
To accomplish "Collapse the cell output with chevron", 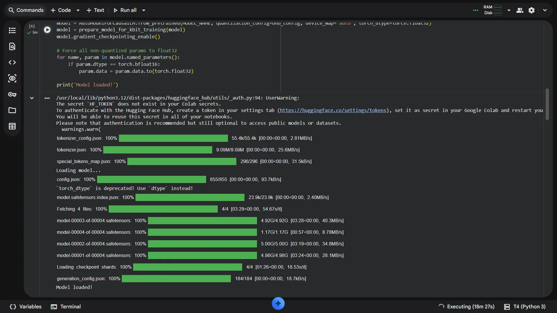I will tap(32, 98).
